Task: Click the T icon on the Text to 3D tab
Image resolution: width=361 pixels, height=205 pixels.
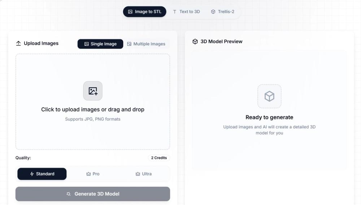Action: pos(174,12)
